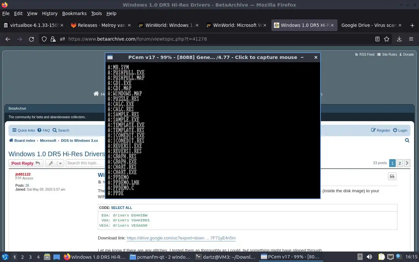
Task: Click the show desktop panel icon
Action: click(x=56, y=257)
